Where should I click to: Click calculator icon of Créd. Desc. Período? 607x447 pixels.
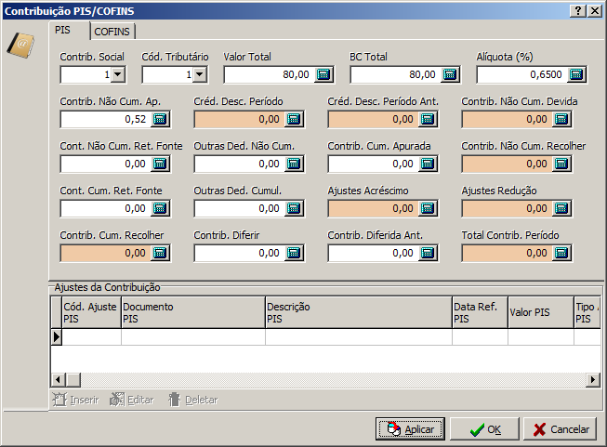(294, 119)
